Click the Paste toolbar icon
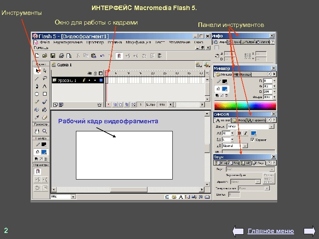Viewport: 319px width, 239px height. coord(94,55)
